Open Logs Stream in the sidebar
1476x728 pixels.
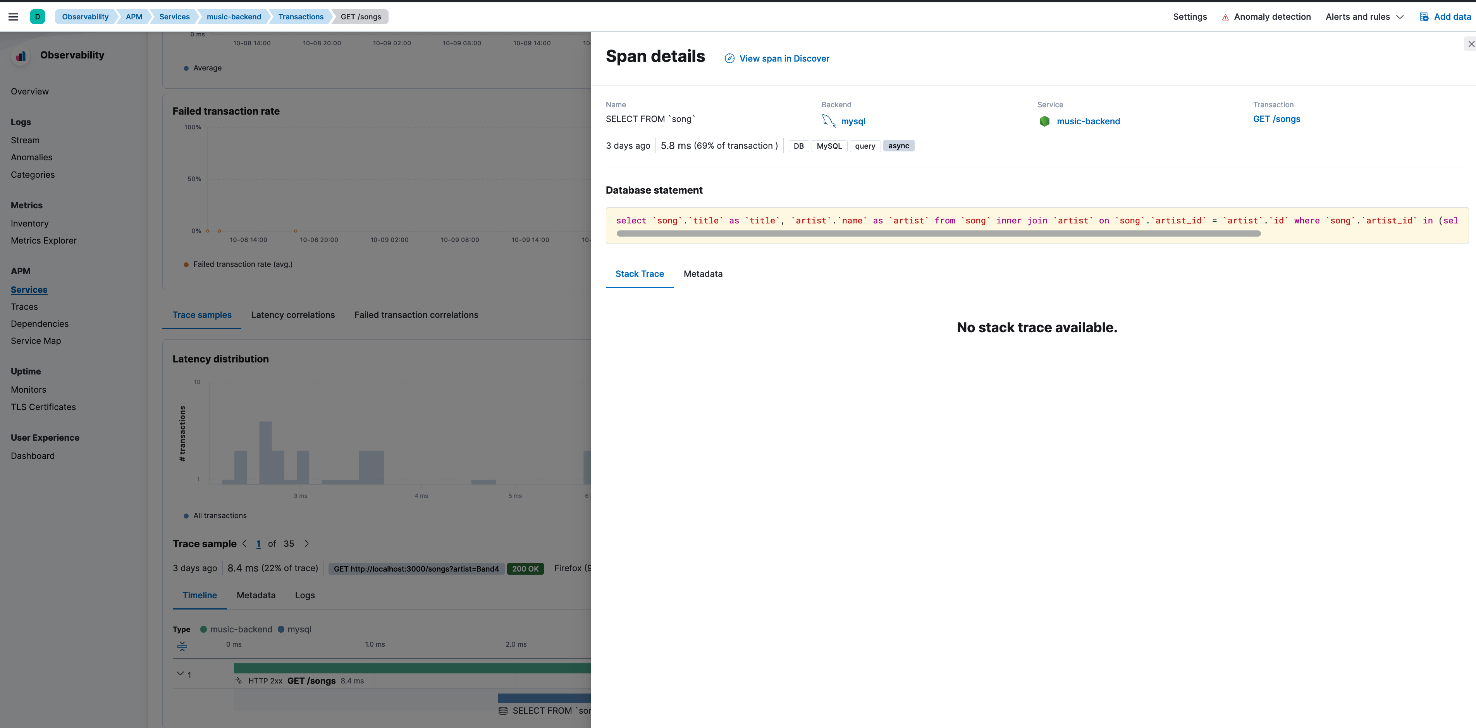tap(25, 140)
